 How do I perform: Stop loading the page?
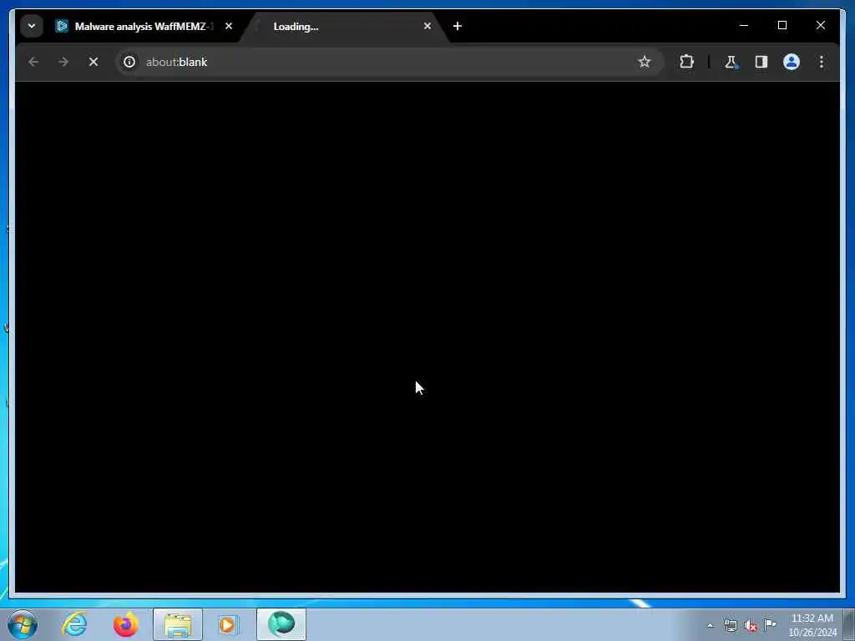94,62
